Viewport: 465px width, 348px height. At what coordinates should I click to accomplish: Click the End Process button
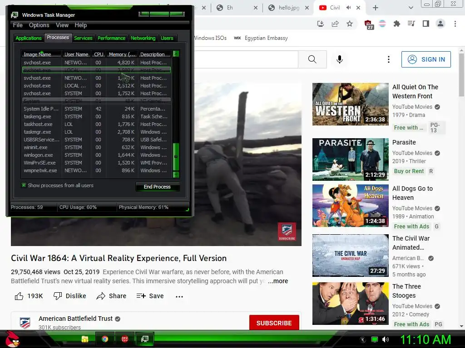[x=157, y=187]
